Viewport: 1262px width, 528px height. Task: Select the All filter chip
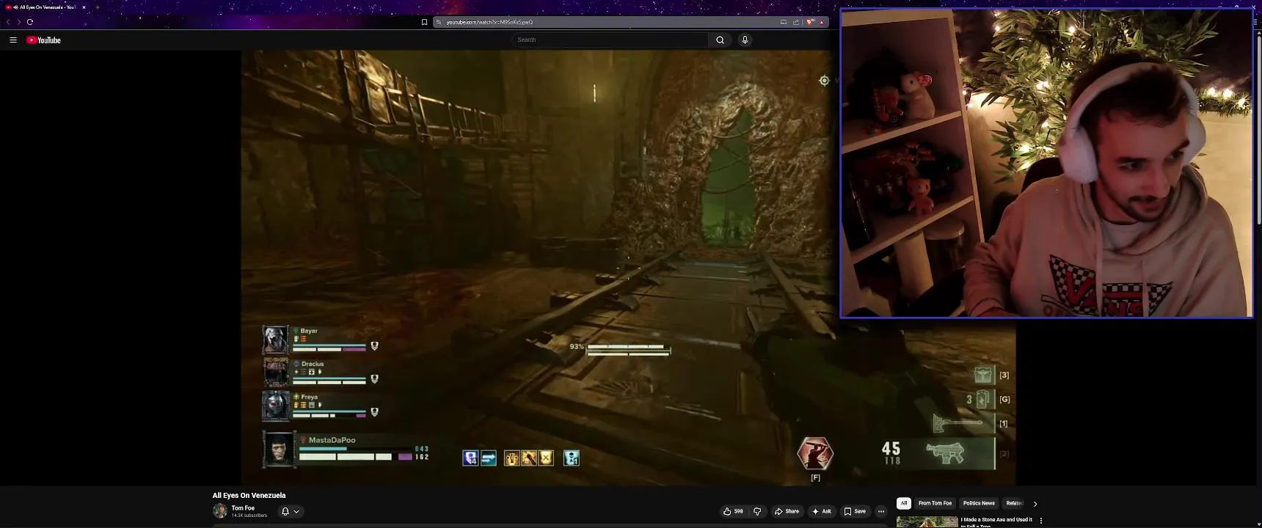pyautogui.click(x=904, y=503)
